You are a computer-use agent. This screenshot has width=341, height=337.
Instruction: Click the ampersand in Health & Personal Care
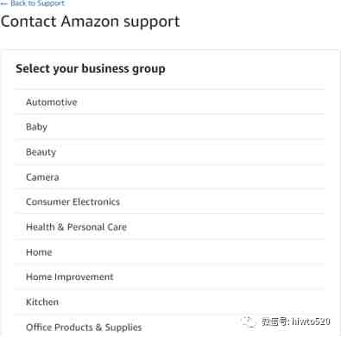coord(60,227)
